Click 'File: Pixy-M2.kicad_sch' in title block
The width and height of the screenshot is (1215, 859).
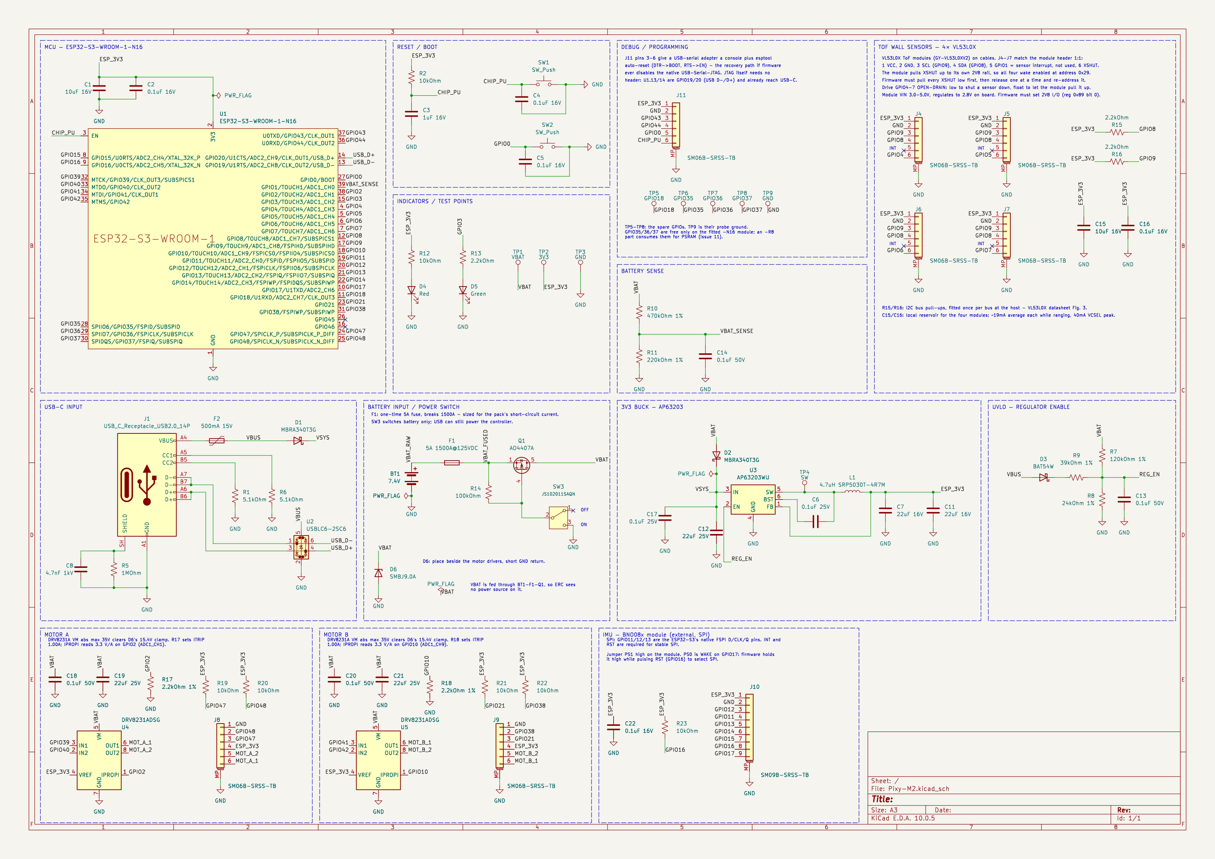point(910,789)
